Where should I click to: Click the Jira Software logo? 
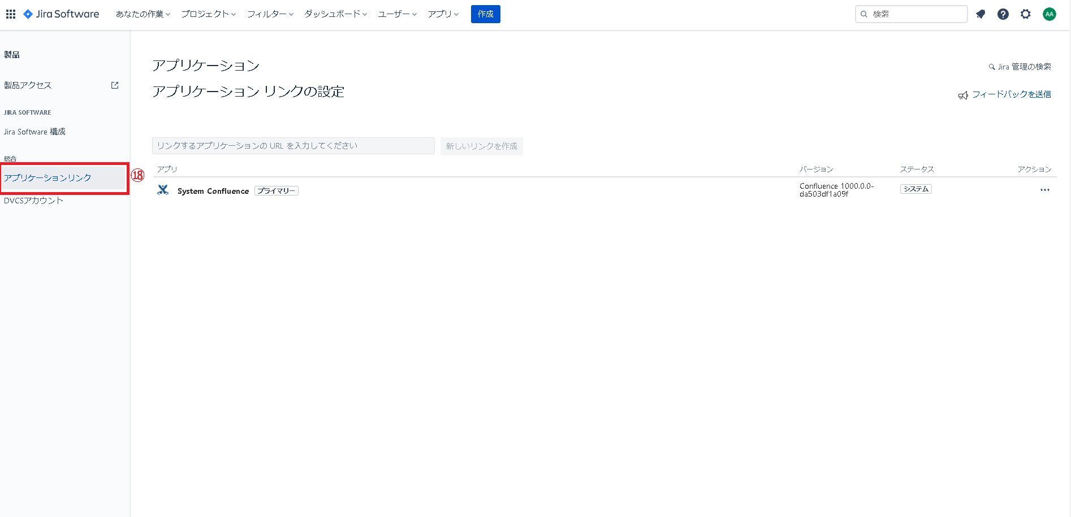(61, 14)
